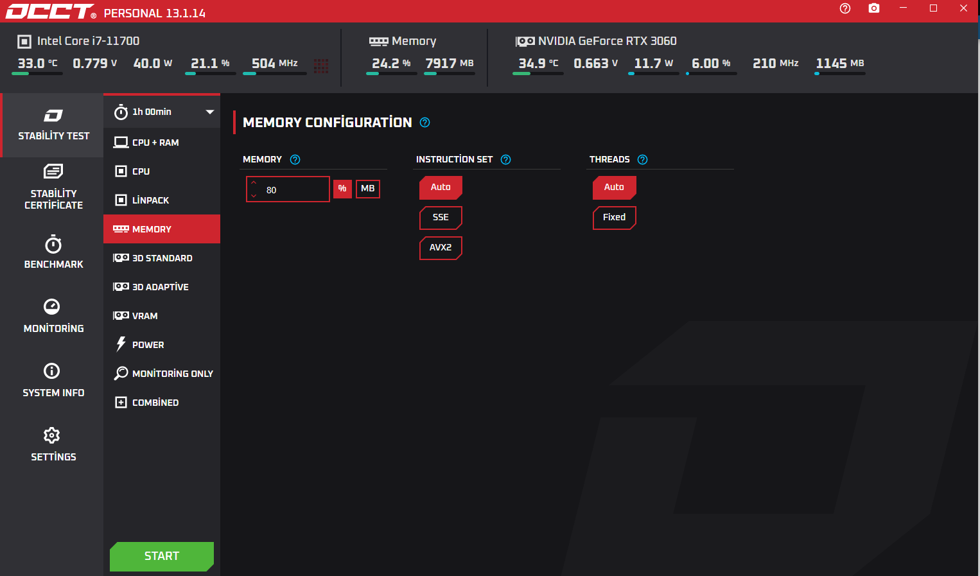
Task: Select the Combined test
Action: point(162,403)
